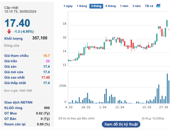Open Xem đồ thị kỹ thuật button
Viewport: 172px width, 130px height.
[121, 124]
